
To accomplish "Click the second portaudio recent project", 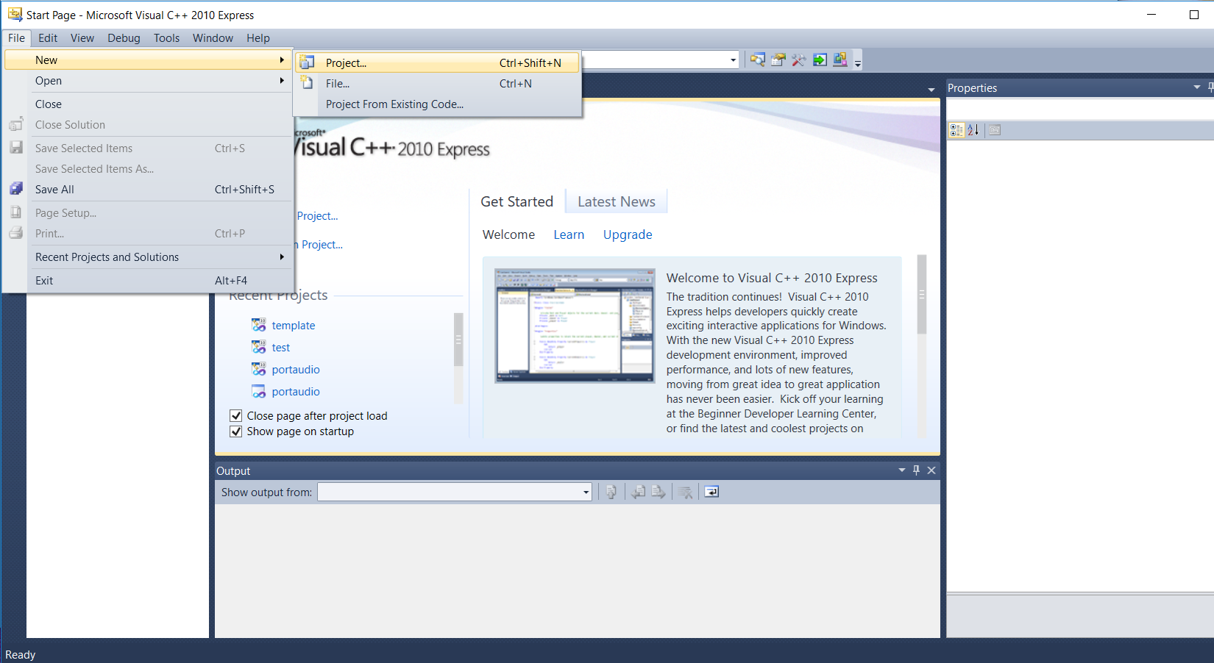I will click(x=296, y=391).
